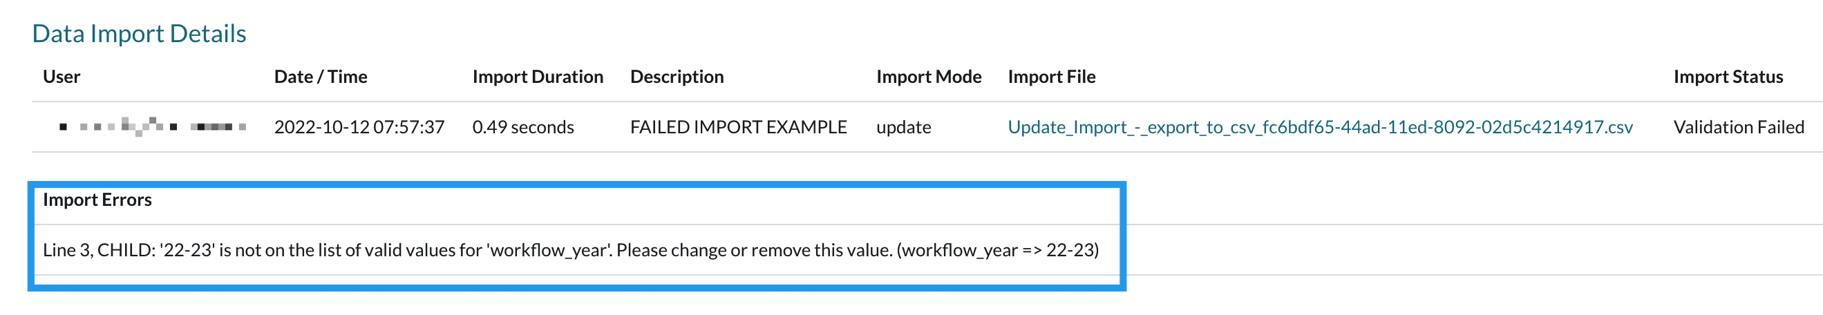Click the User column header

pyautogui.click(x=62, y=77)
